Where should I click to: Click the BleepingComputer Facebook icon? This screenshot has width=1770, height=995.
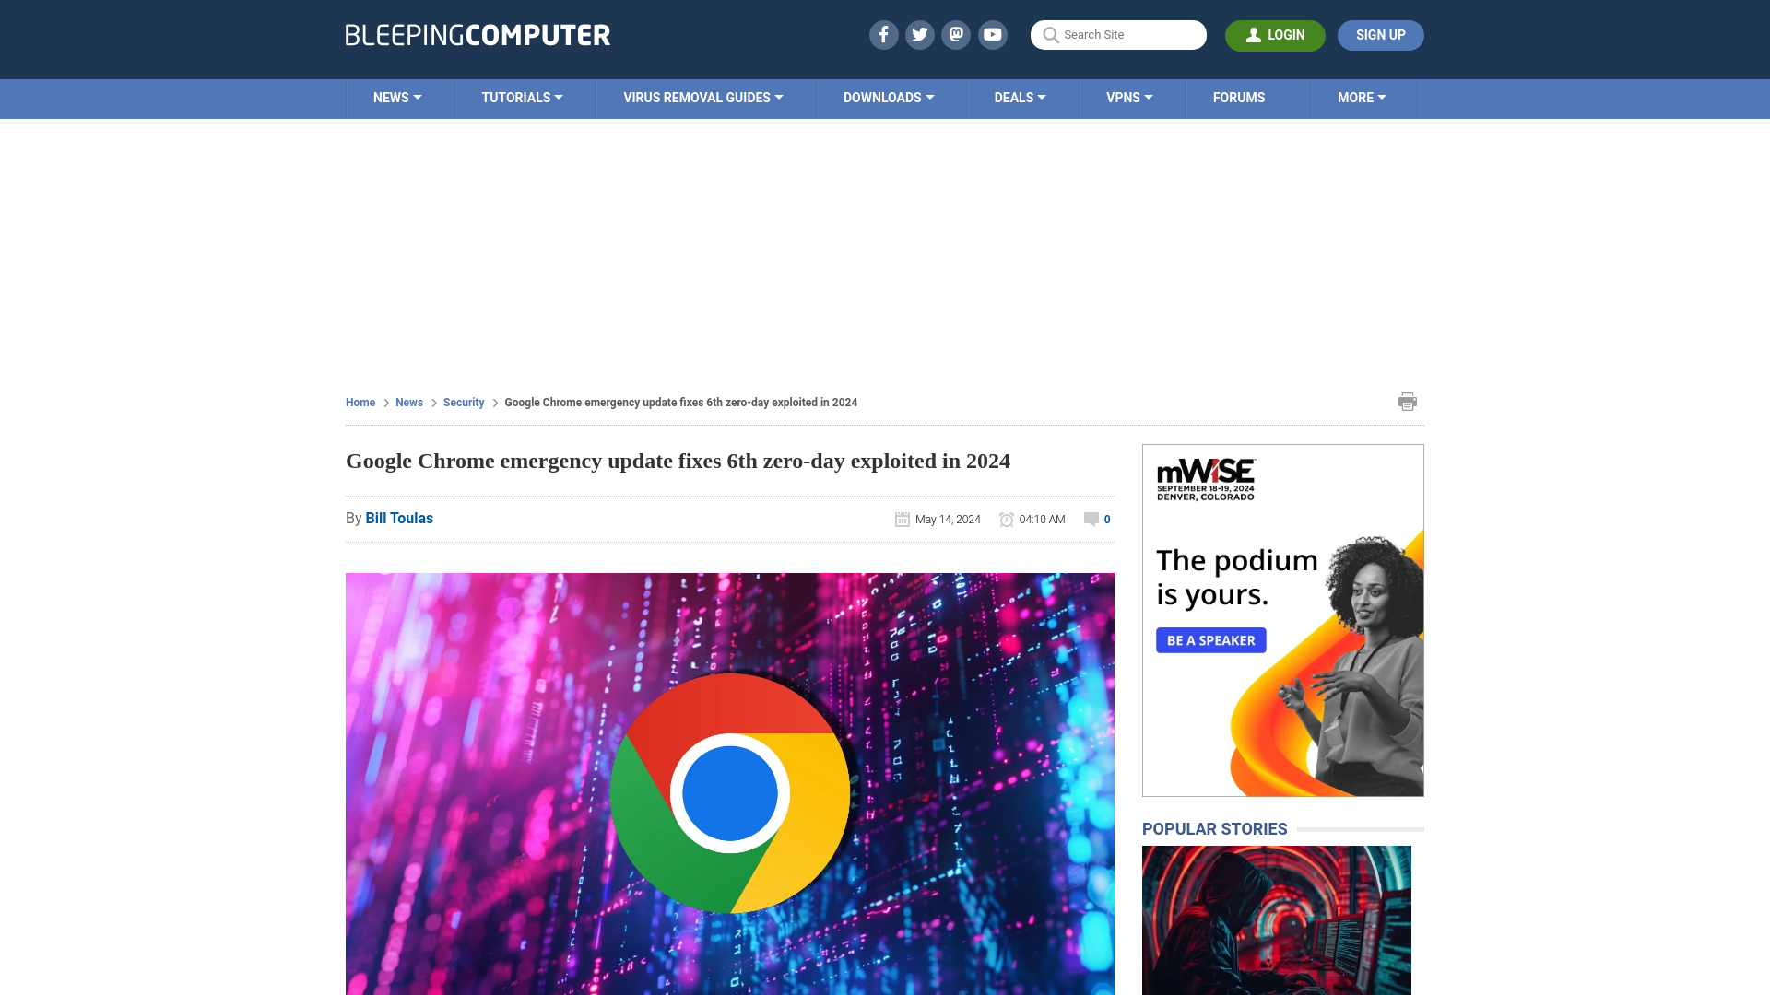click(x=884, y=34)
